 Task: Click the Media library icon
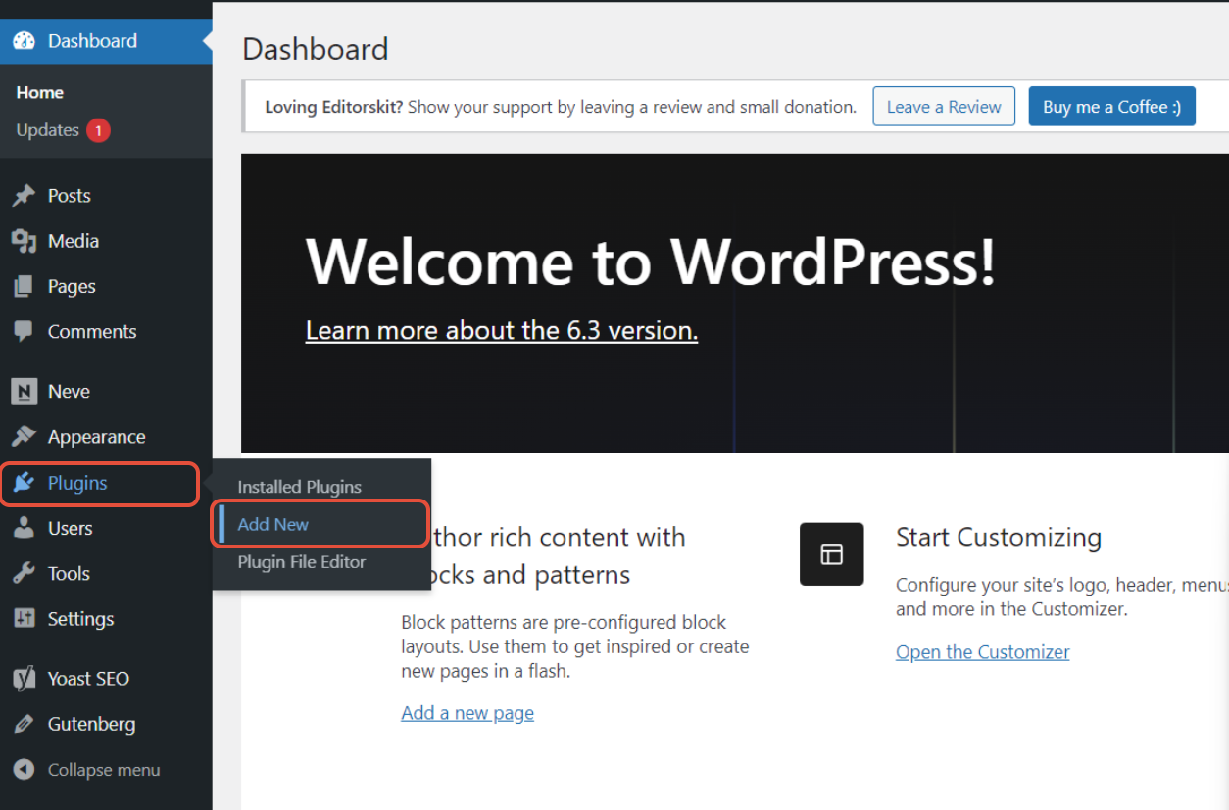24,241
